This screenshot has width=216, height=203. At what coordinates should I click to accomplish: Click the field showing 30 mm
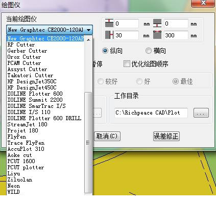[127, 35]
